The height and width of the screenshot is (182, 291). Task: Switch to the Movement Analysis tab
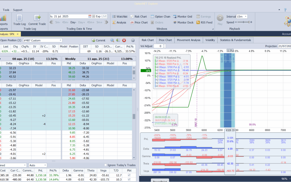pos(188,40)
